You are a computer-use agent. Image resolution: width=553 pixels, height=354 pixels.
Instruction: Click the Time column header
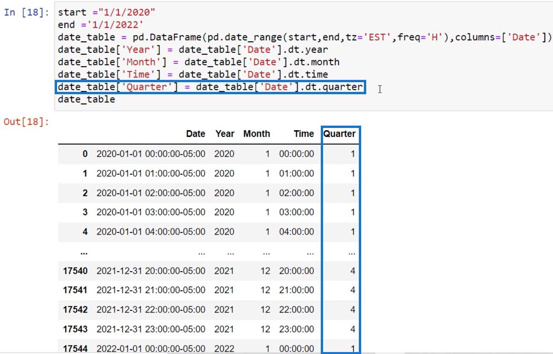point(304,134)
